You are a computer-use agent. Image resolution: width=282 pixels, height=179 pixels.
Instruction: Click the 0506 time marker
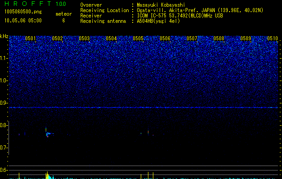[165, 38]
